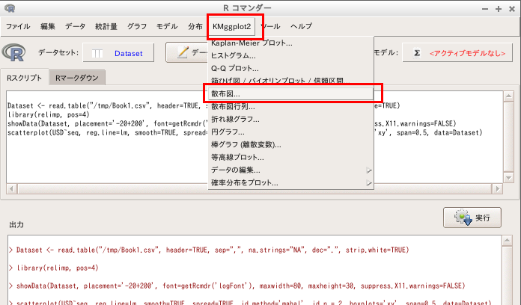Image resolution: width=521 pixels, height=305 pixels.
Task: Click the scatterplot(USD~seq line in the script
Action: pos(108,133)
